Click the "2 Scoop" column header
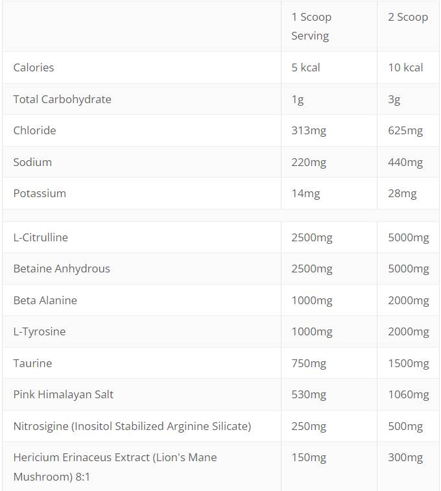Viewport: 441px width, 491px height. [408, 18]
